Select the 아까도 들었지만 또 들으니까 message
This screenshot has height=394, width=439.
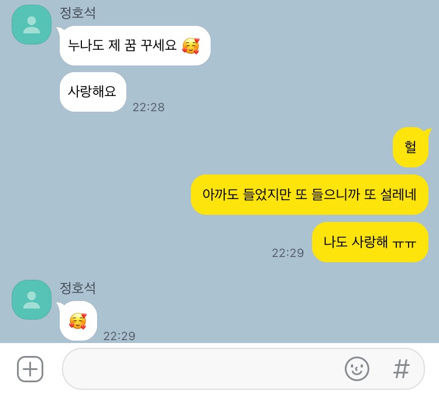(x=310, y=194)
